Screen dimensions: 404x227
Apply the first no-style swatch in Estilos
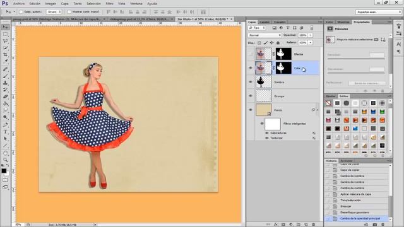[x=328, y=103]
